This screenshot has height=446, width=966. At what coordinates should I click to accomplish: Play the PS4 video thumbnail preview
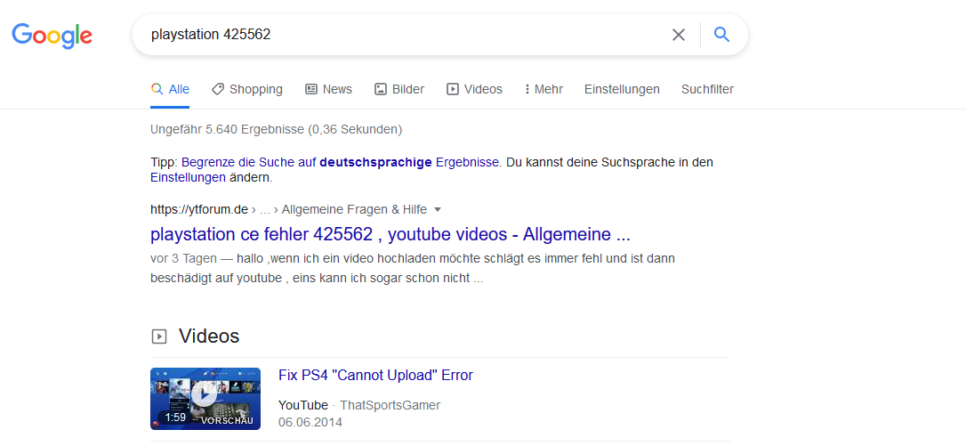pyautogui.click(x=205, y=398)
